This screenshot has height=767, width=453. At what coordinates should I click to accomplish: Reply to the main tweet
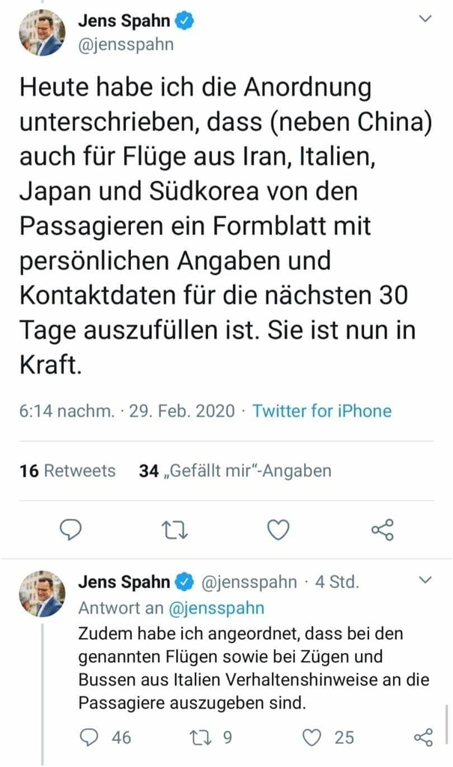point(70,530)
